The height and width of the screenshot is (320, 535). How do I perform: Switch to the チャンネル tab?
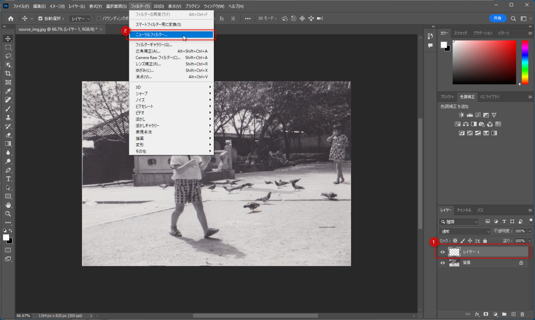click(464, 210)
